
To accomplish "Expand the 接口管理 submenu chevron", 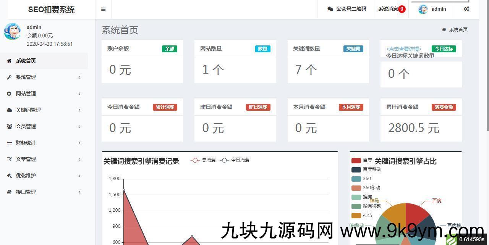I will coord(79,192).
